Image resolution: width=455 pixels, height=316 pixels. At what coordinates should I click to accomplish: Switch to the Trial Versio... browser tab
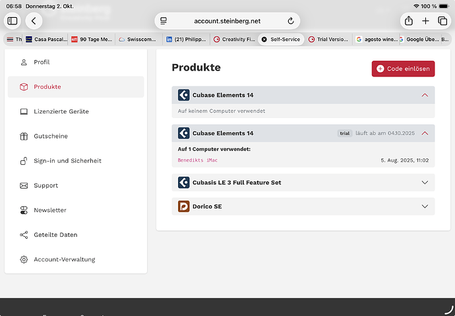pos(329,40)
